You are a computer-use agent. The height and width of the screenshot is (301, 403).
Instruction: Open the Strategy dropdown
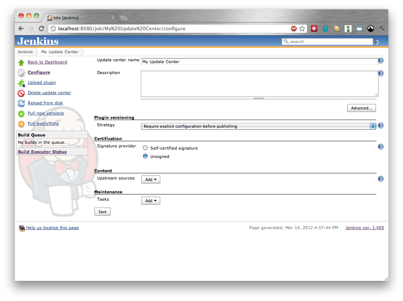258,126
